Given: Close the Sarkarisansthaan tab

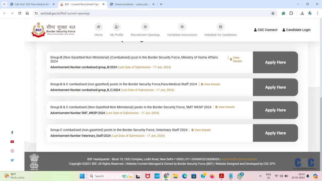Looking at the screenshot, I should [153, 4].
